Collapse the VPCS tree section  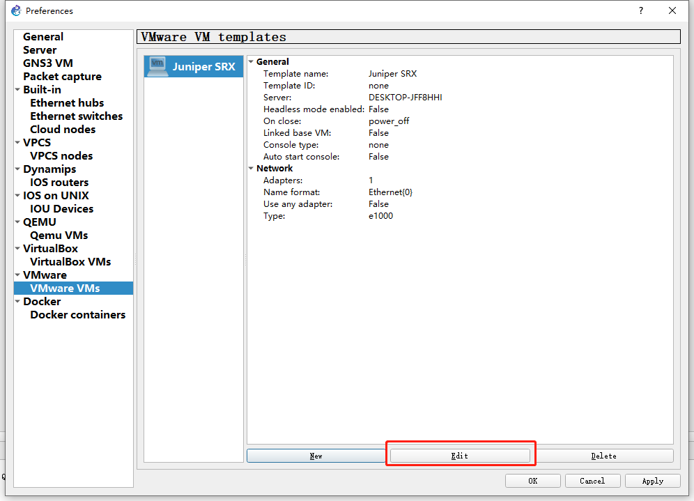click(17, 143)
